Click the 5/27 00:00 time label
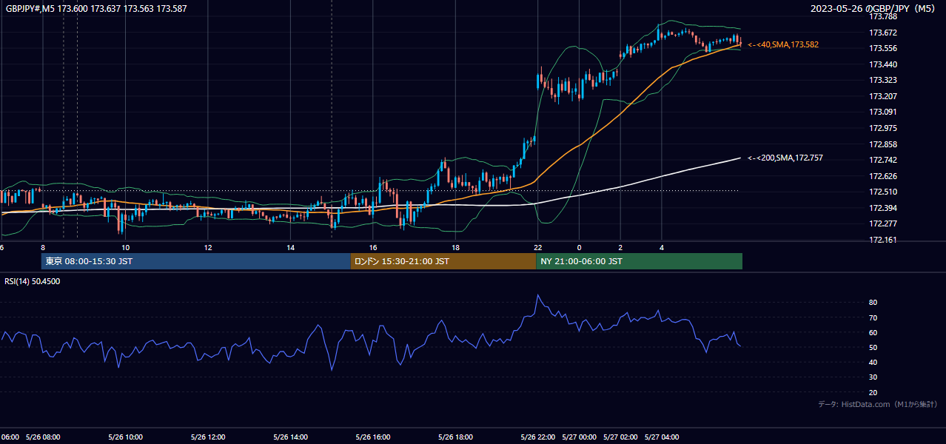946x444 pixels. click(580, 437)
